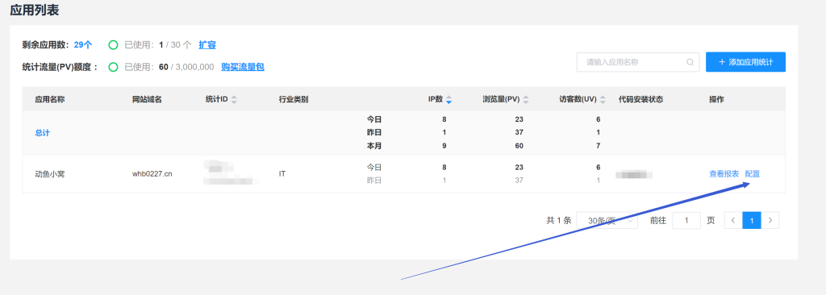Click 统计流量(PV)额度 label
This screenshot has width=826, height=295.
point(60,67)
